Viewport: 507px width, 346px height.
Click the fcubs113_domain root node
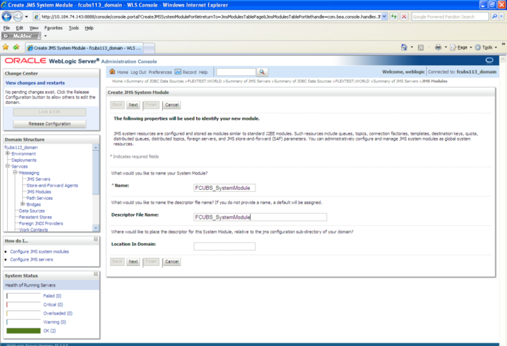point(21,147)
